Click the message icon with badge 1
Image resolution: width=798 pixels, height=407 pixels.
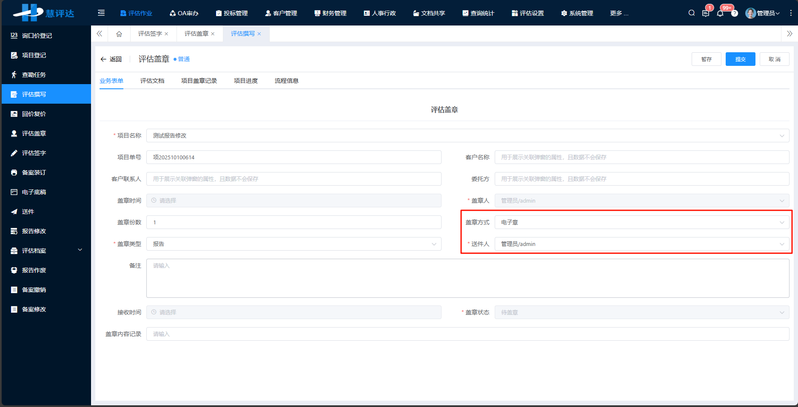[x=706, y=13]
